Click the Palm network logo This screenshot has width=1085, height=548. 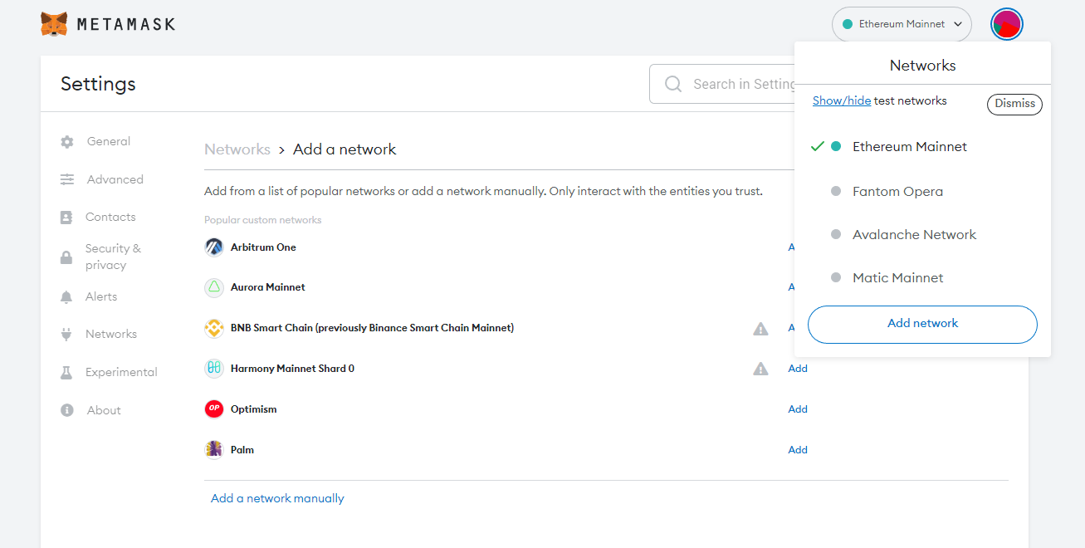click(x=214, y=449)
